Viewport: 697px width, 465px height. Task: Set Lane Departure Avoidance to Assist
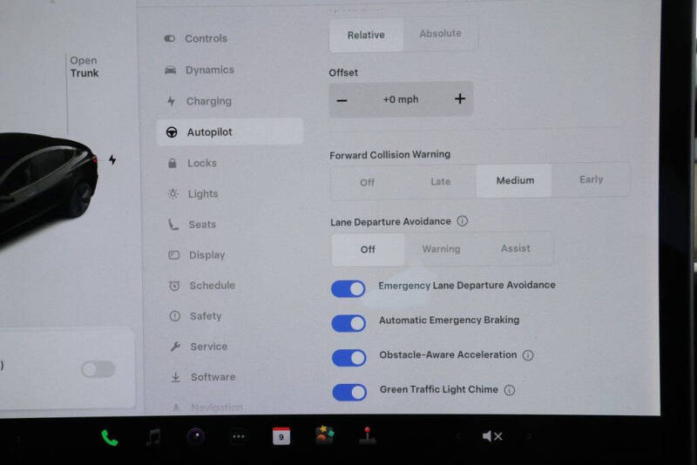click(x=516, y=248)
